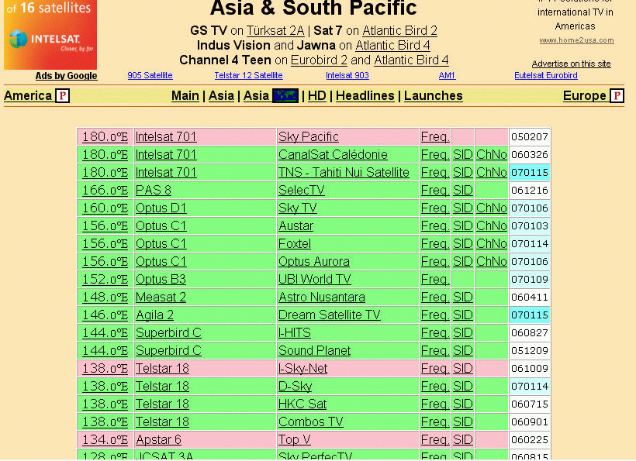636x461 pixels.
Task: Open the AM1 ad link
Action: click(447, 75)
